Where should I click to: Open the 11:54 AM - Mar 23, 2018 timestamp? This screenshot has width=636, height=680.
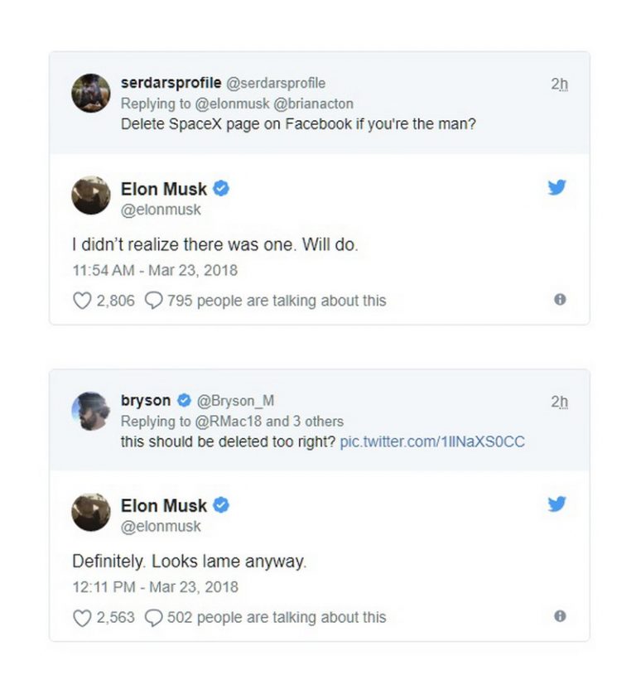click(x=155, y=270)
